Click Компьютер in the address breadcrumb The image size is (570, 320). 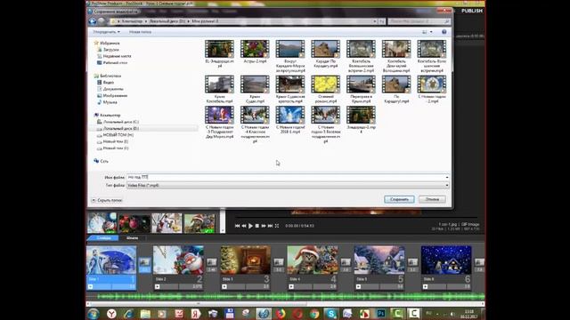pyautogui.click(x=132, y=21)
